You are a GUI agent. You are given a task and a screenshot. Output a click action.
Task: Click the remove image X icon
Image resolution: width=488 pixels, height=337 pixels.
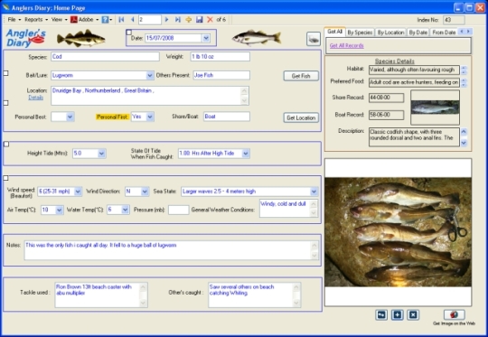pyautogui.click(x=413, y=315)
